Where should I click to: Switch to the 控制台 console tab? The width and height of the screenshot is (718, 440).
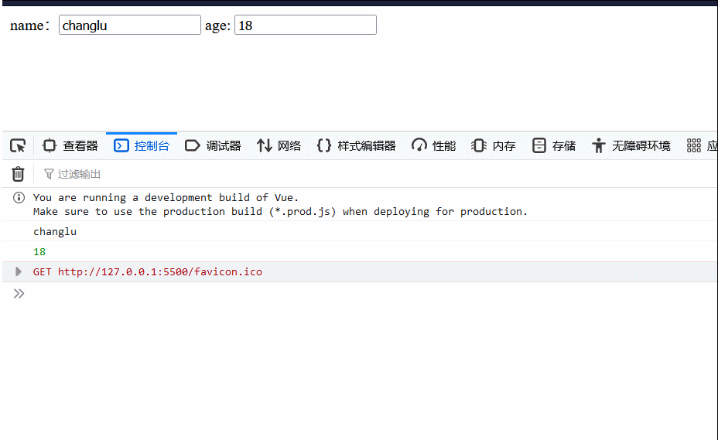[142, 146]
